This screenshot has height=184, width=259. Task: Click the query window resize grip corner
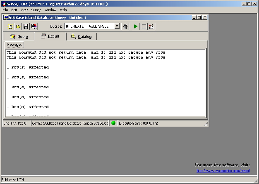[x=206, y=124]
